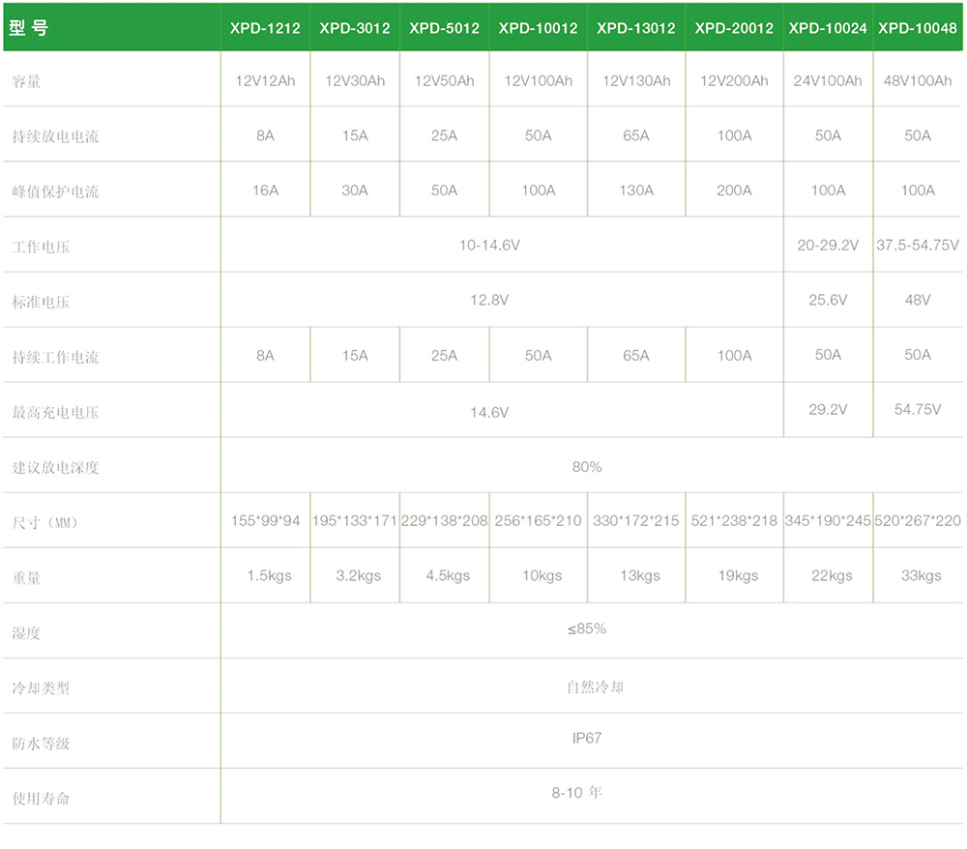Viewport: 967px width, 849px height.
Task: Click the 33kgs weight cell
Action: (921, 576)
